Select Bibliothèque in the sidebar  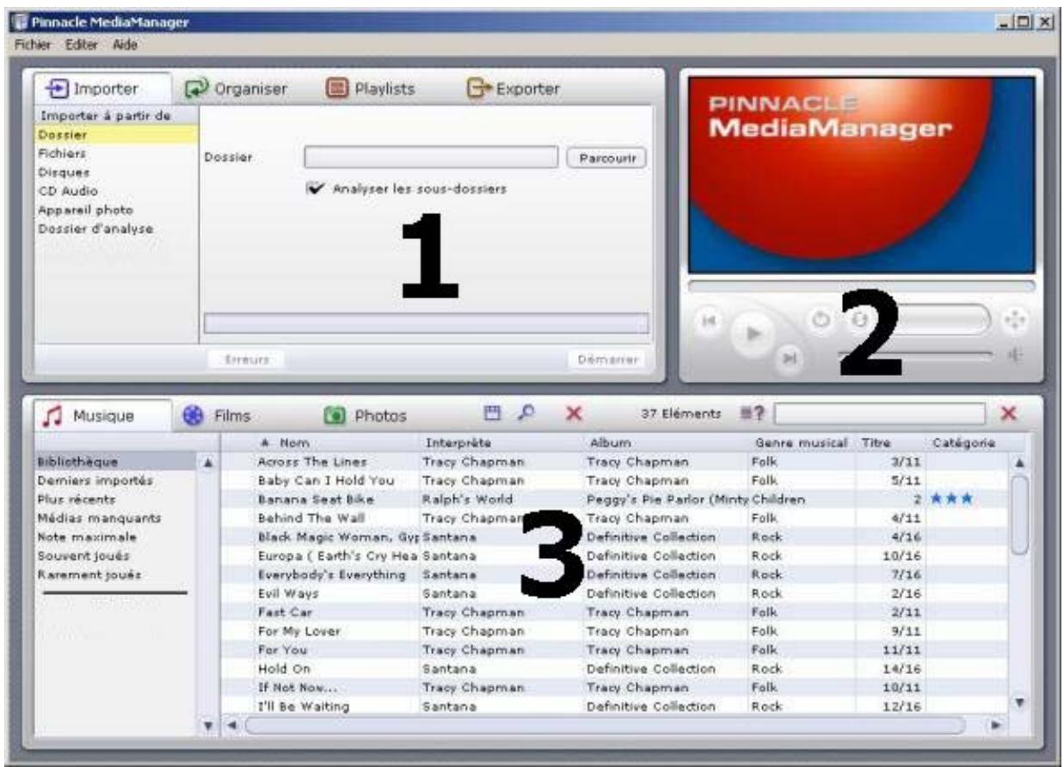point(115,462)
